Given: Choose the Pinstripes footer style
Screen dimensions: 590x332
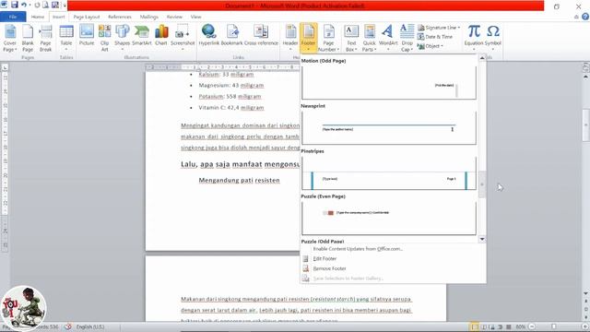Looking at the screenshot, I should click(x=389, y=173).
